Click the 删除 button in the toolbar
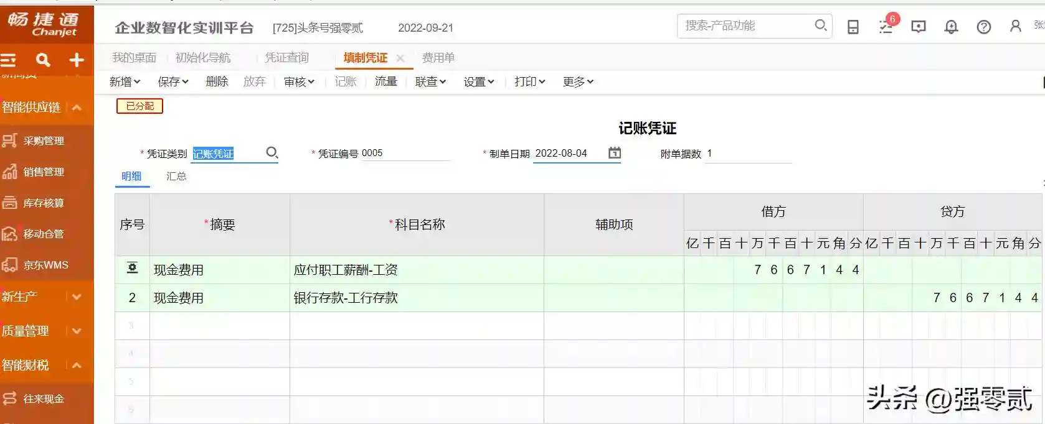Viewport: 1045px width, 424px height. (x=217, y=81)
